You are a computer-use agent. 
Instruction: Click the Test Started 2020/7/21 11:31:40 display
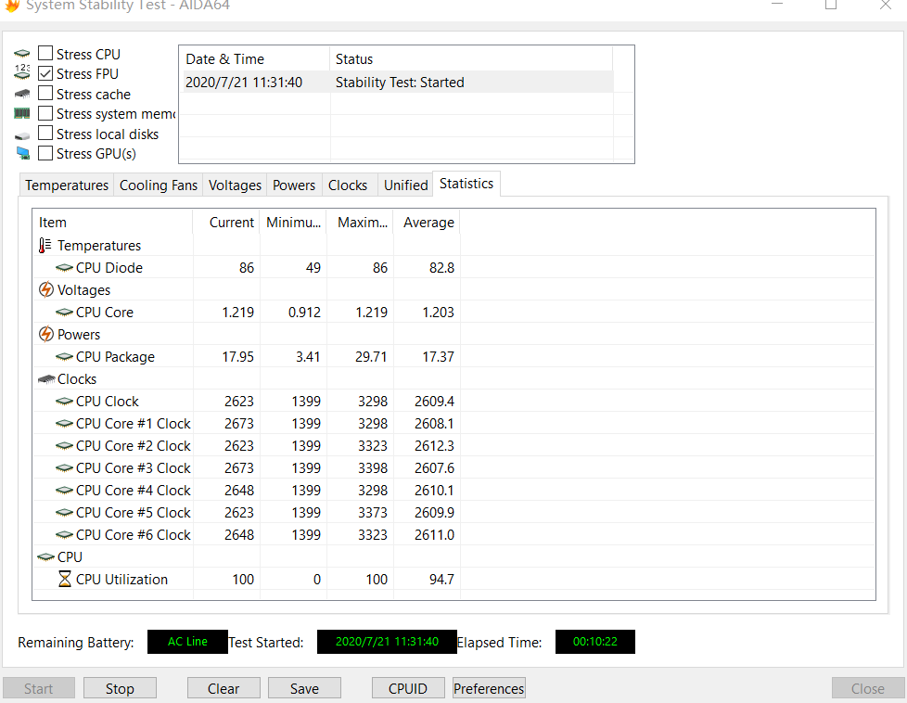(x=387, y=642)
